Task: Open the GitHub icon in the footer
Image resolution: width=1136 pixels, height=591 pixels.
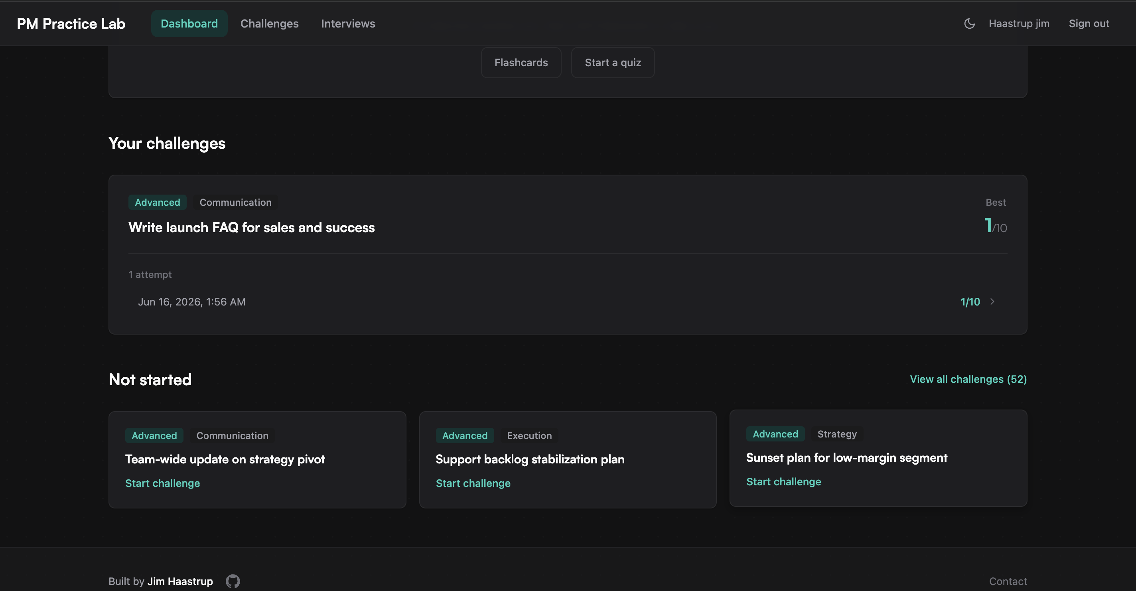Action: point(233,581)
